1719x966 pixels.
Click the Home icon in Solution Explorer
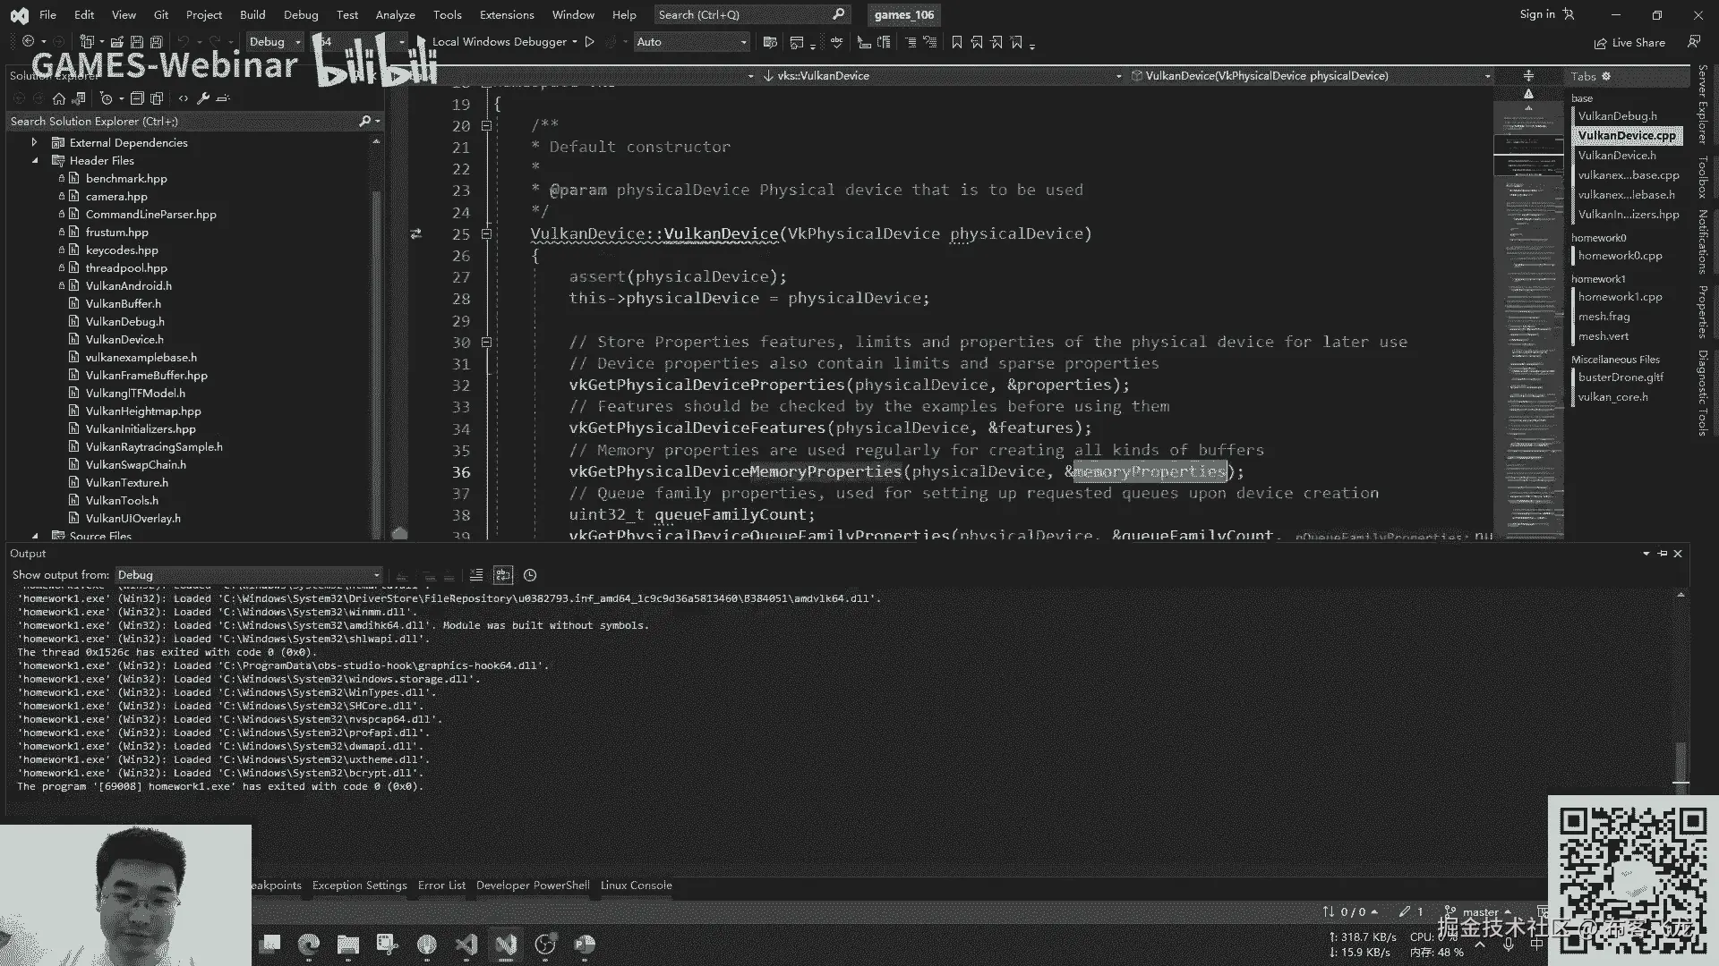click(59, 98)
